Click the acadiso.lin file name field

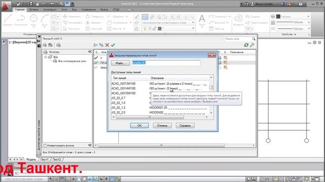(166, 63)
